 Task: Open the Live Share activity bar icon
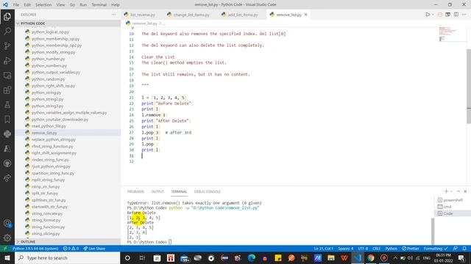click(7, 177)
